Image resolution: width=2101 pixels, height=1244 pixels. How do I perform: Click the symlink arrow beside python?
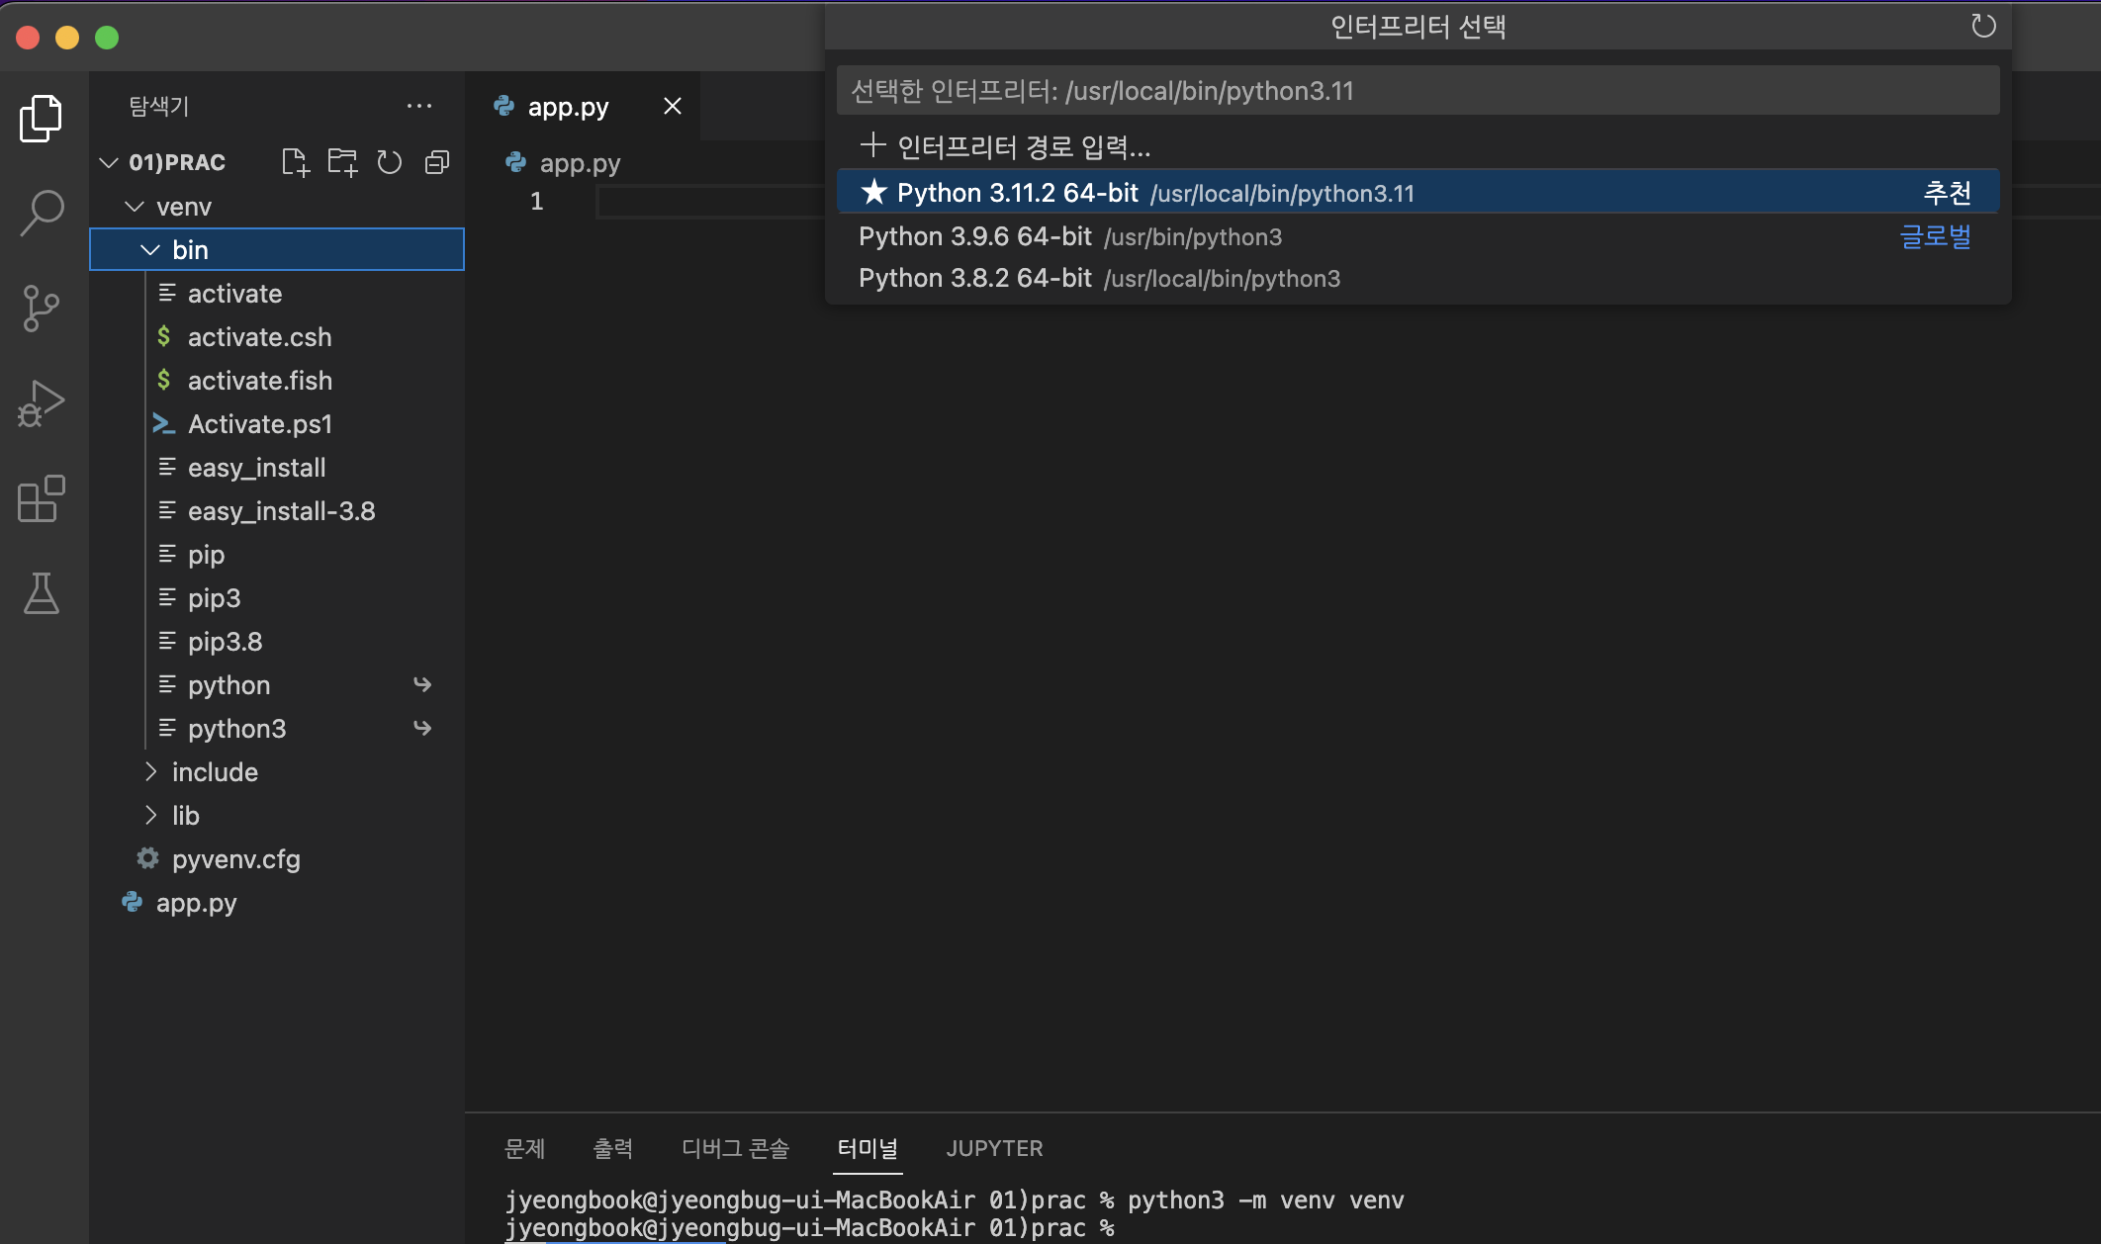pyautogui.click(x=422, y=684)
